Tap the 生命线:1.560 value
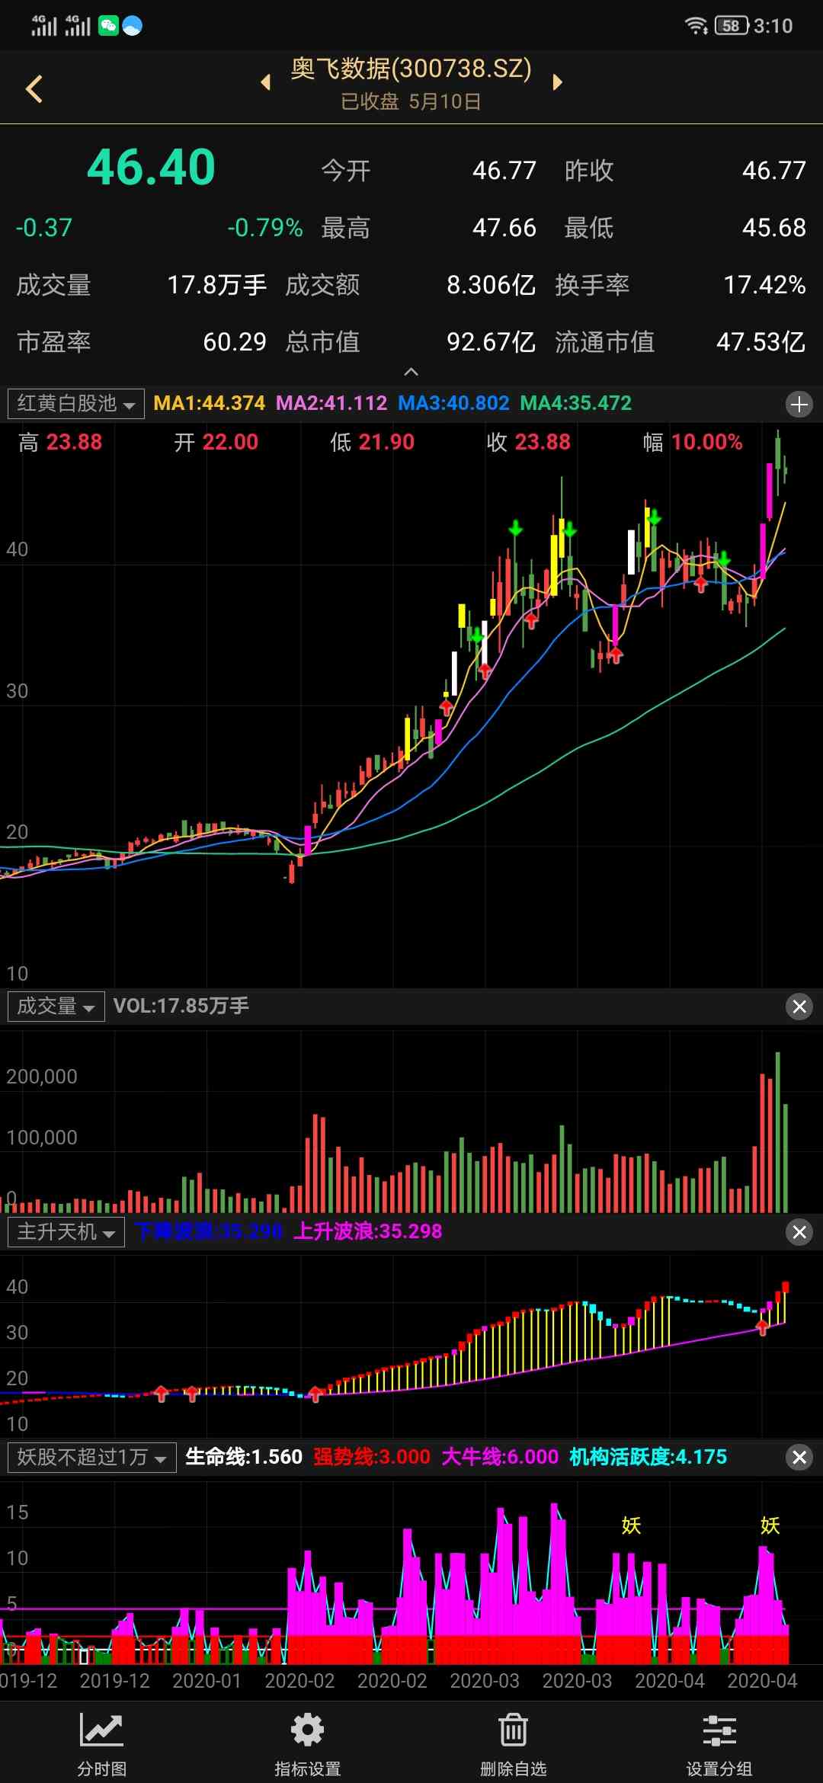823x1783 pixels. click(x=244, y=1457)
